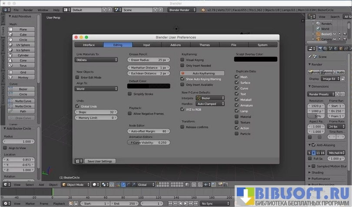The image size is (352, 207).
Task: Add a Monkey mesh primitive
Action: pos(23,77)
